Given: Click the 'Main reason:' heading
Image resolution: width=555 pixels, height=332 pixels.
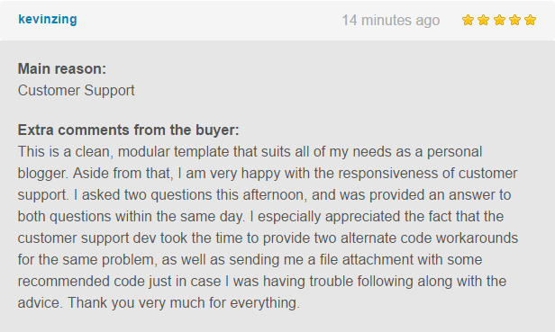Looking at the screenshot, I should (62, 68).
